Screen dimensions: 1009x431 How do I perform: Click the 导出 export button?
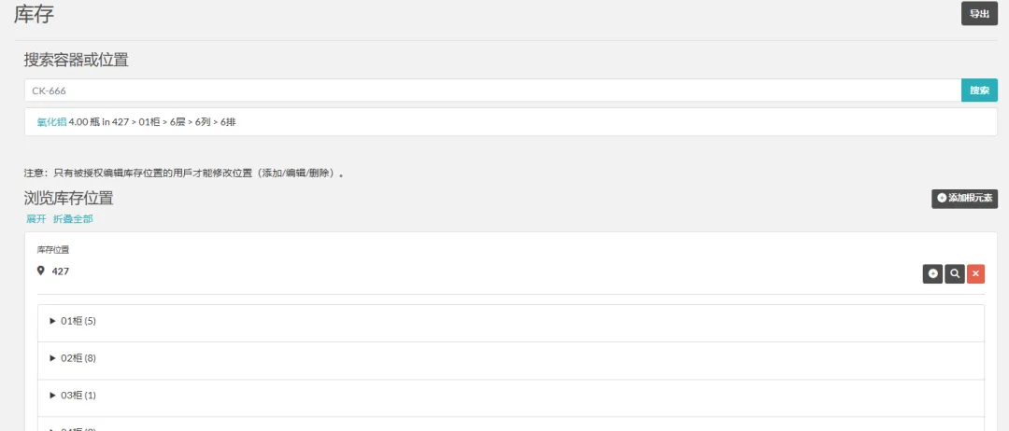[x=979, y=14]
